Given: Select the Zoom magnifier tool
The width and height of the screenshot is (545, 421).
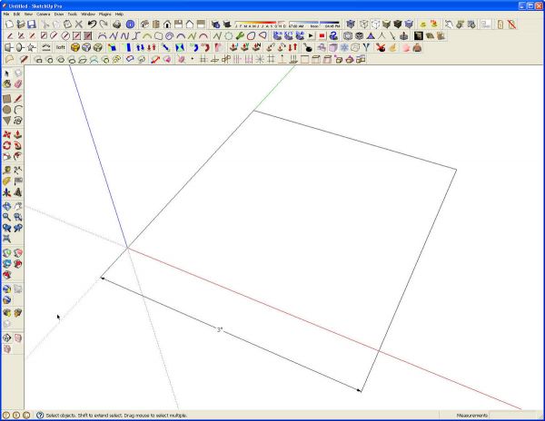Looking at the screenshot, I should point(6,217).
